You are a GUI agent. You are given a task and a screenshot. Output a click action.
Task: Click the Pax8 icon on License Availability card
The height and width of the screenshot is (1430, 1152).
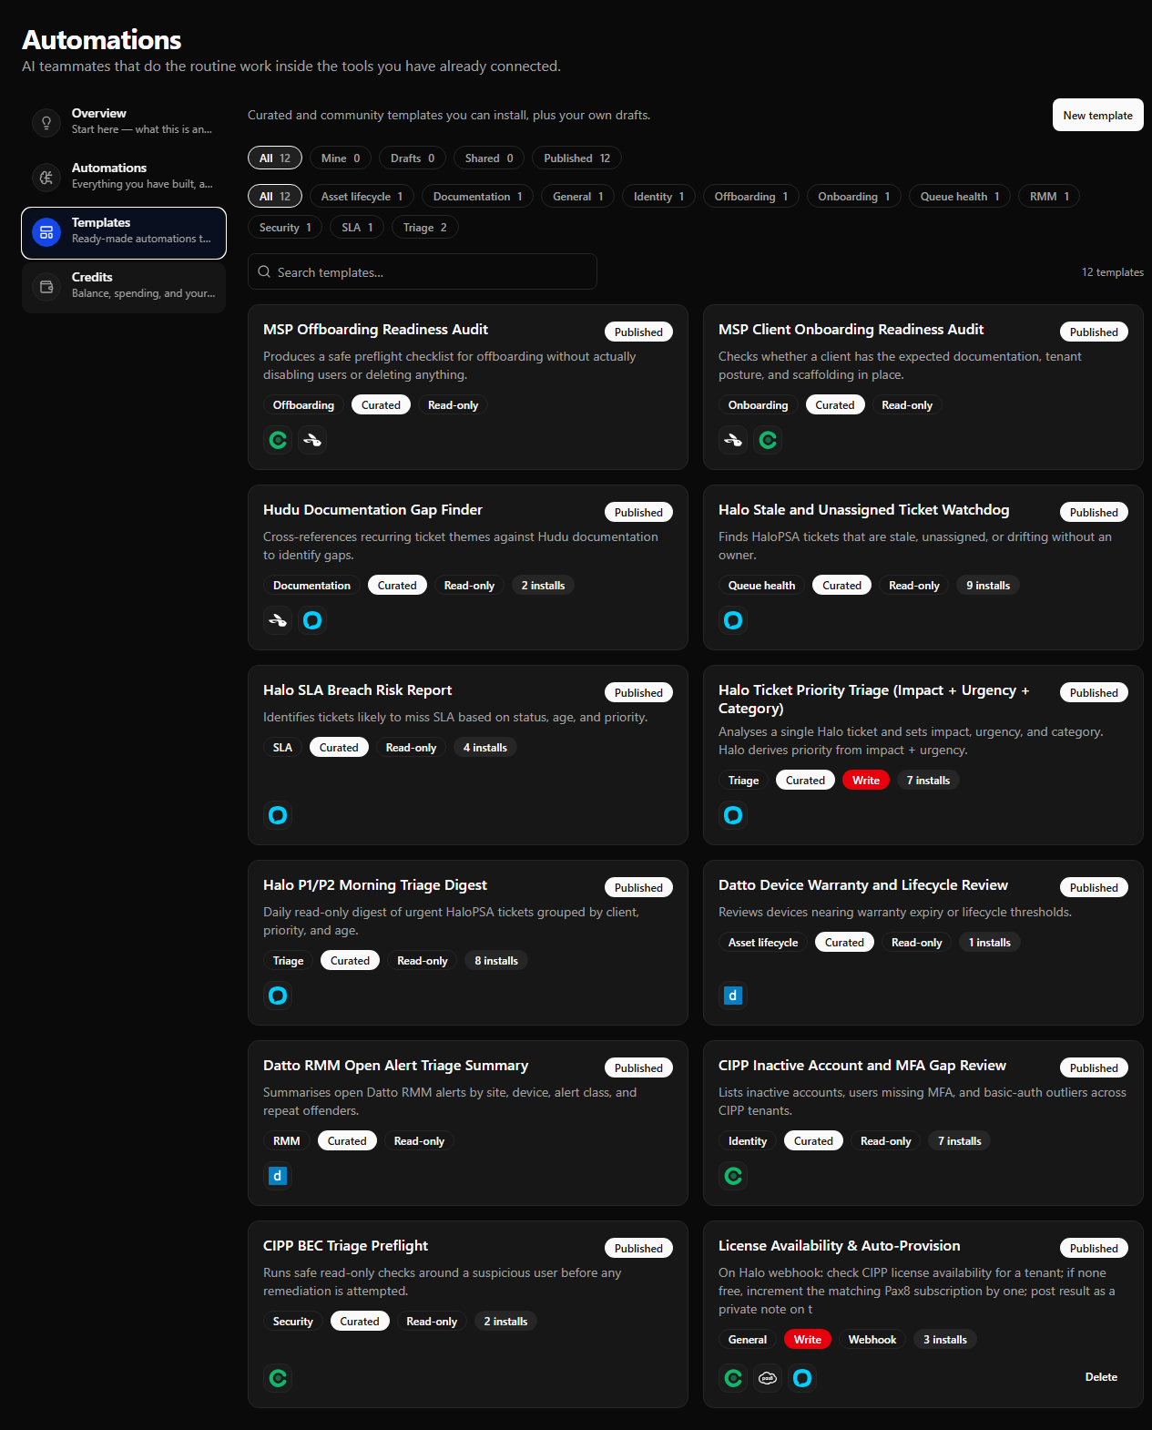[x=768, y=1378]
